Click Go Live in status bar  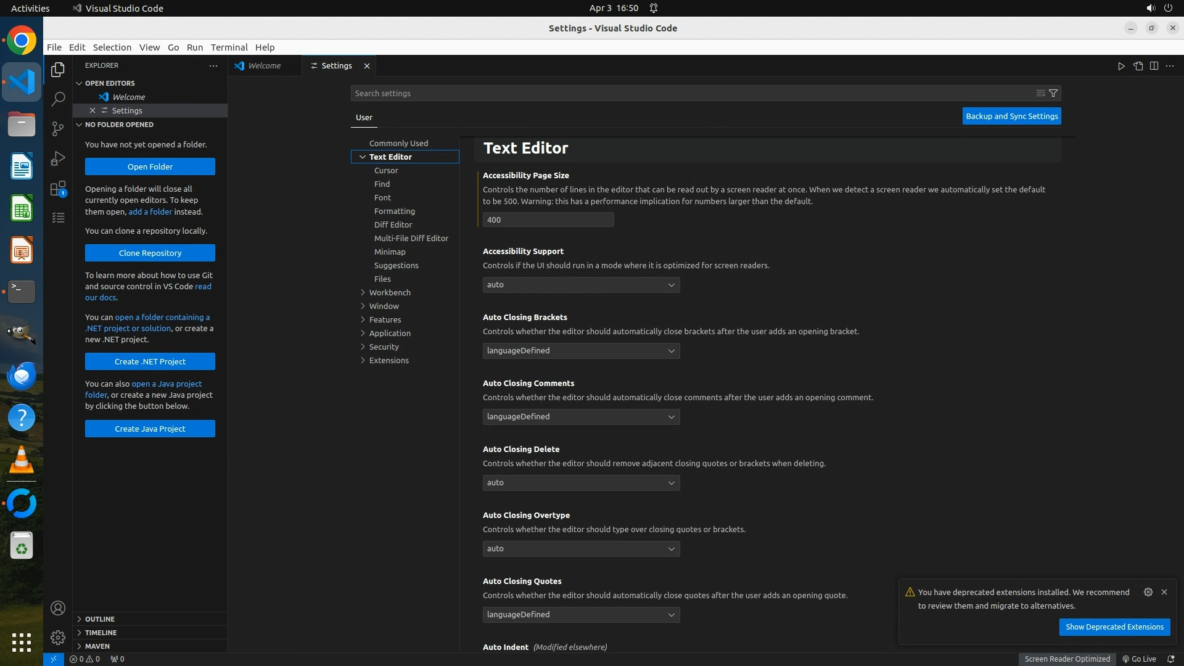click(1139, 659)
